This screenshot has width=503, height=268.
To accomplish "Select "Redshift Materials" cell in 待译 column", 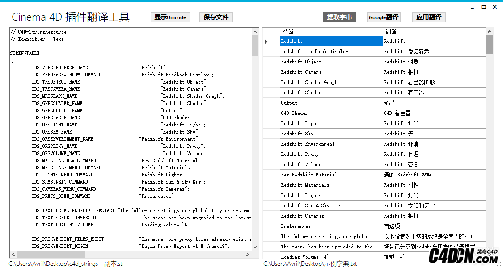I will (x=332, y=185).
